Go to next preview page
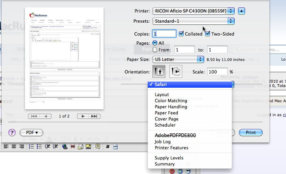286x174 pixels. click(83, 116)
